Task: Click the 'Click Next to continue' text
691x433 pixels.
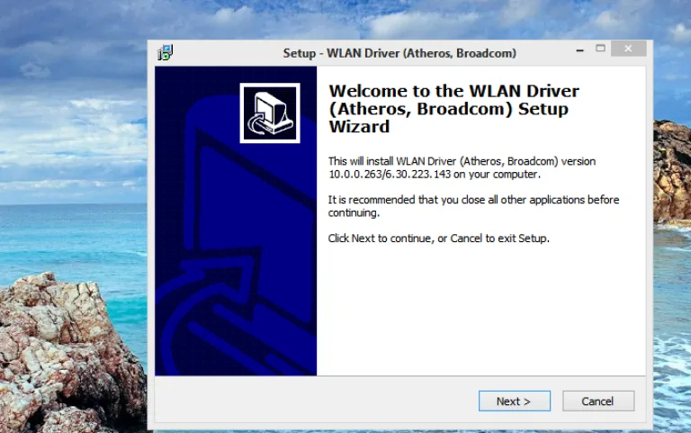Action: pos(438,239)
